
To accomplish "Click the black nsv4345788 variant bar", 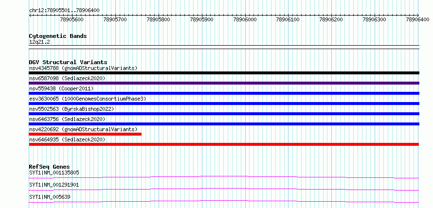I will [x=224, y=73].
